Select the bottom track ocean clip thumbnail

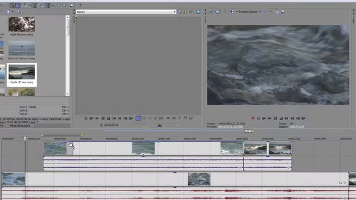pyautogui.click(x=199, y=179)
